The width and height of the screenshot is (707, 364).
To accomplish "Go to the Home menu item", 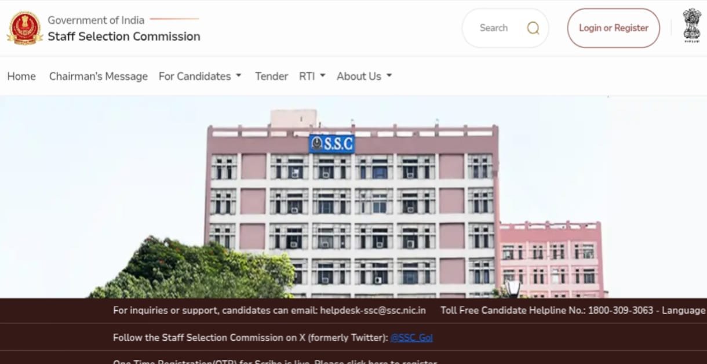I will pos(21,76).
